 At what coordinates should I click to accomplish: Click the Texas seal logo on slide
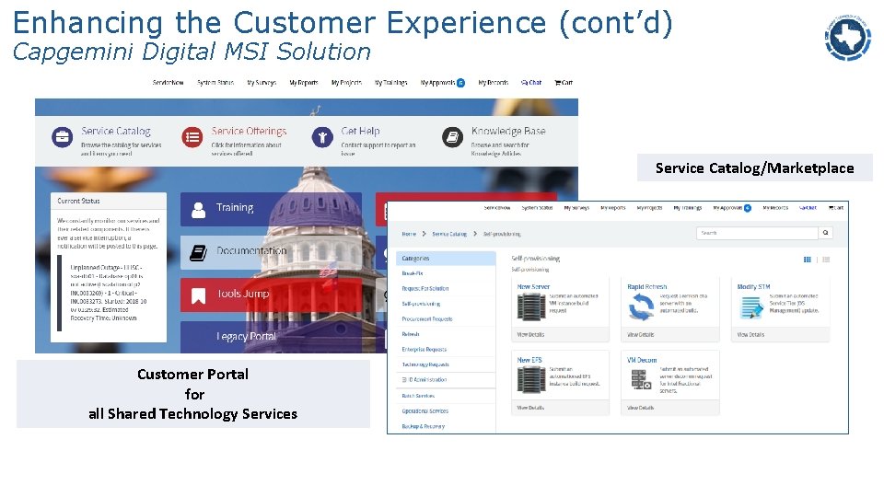point(847,37)
